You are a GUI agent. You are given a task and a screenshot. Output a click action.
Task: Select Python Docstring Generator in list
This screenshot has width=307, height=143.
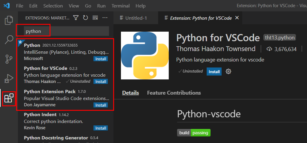[56, 138]
